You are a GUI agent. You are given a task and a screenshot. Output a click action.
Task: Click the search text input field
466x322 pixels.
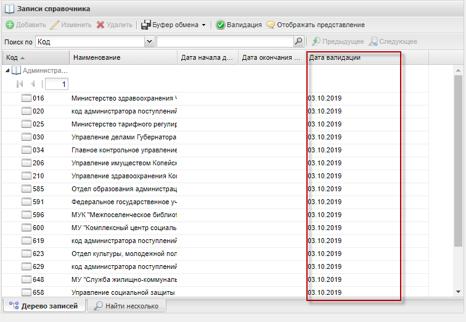pyautogui.click(x=224, y=41)
